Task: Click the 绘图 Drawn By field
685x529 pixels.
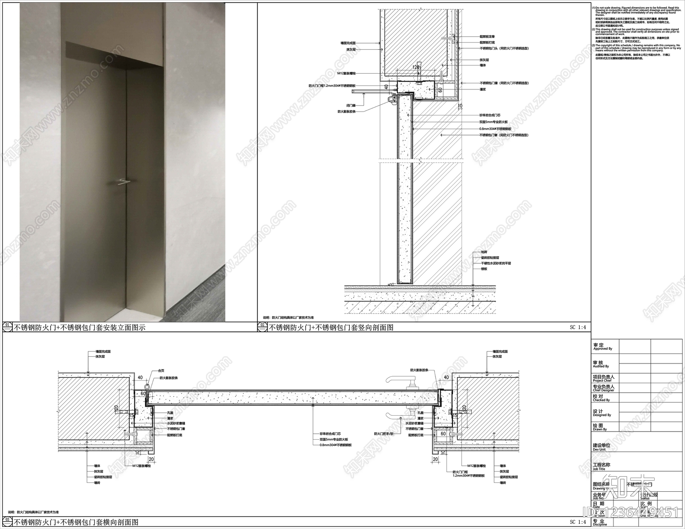Action: pos(637,427)
